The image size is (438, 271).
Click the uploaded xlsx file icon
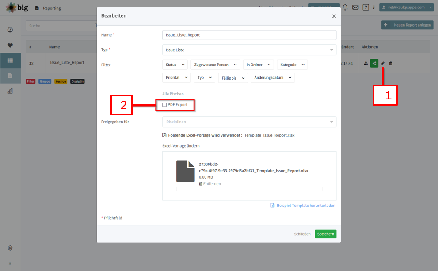tap(186, 171)
